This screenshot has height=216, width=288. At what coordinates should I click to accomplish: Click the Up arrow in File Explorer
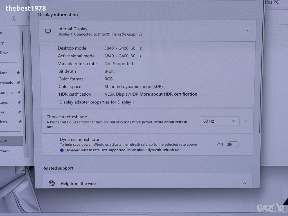pyautogui.click(x=13, y=2)
